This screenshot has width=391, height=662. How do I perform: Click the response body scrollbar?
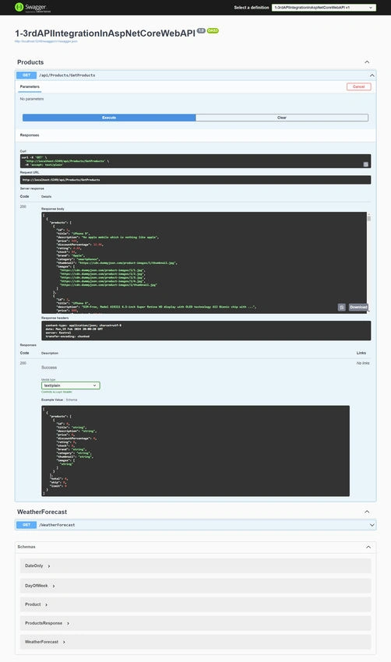coord(369,218)
